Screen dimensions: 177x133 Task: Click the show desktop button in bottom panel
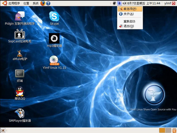point(3,130)
